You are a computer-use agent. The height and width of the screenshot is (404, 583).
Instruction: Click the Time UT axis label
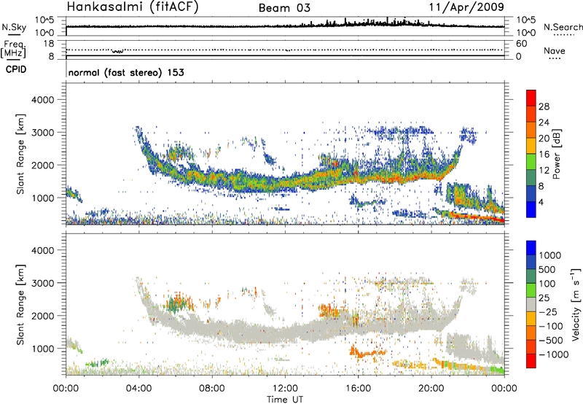click(x=285, y=399)
